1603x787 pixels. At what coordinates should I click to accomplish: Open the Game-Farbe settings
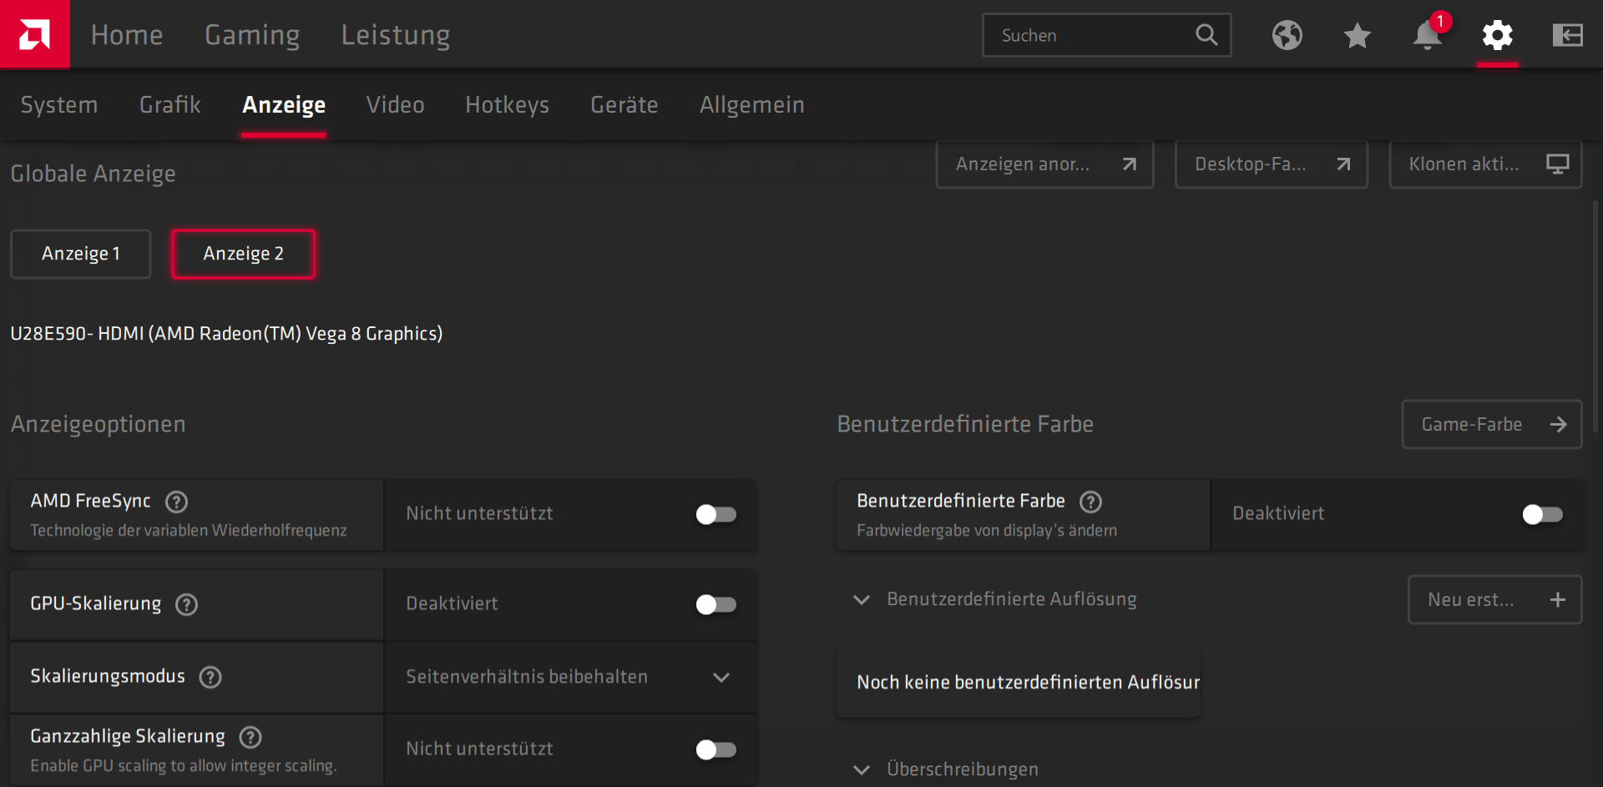pyautogui.click(x=1491, y=425)
